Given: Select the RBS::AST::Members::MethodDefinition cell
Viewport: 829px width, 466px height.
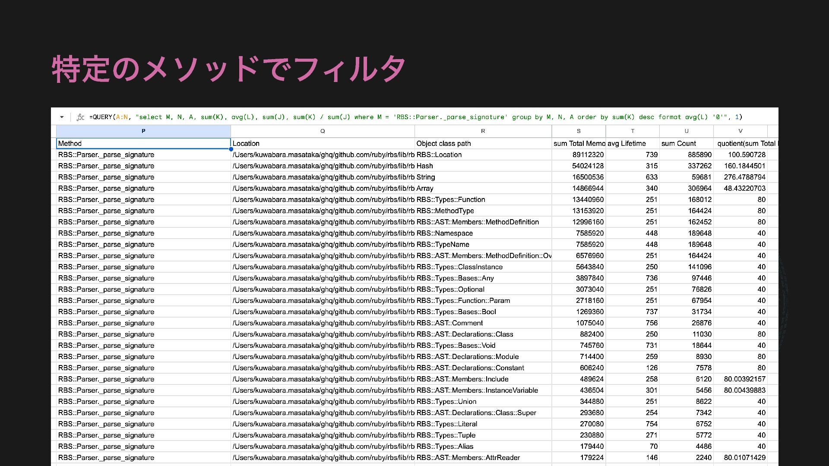Looking at the screenshot, I should click(483, 222).
